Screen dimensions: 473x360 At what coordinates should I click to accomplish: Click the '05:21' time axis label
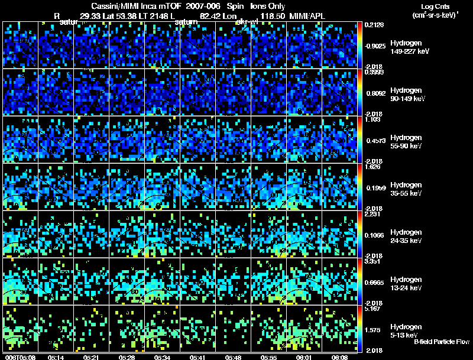(91, 358)
